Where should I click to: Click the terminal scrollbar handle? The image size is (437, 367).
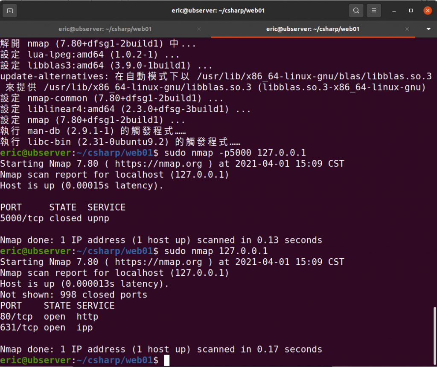click(x=435, y=336)
